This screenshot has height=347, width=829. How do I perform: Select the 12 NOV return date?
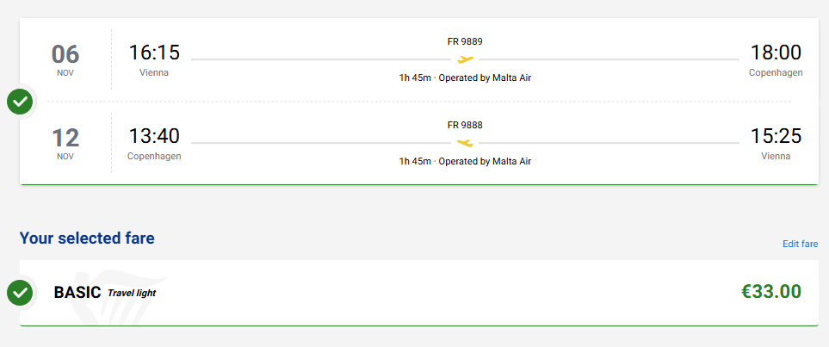(65, 143)
